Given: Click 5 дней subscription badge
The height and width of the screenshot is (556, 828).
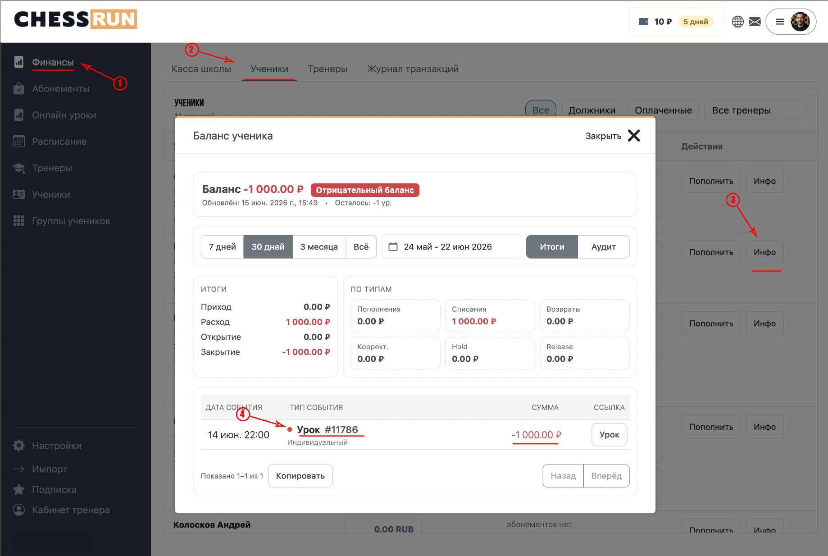Looking at the screenshot, I should coord(696,22).
